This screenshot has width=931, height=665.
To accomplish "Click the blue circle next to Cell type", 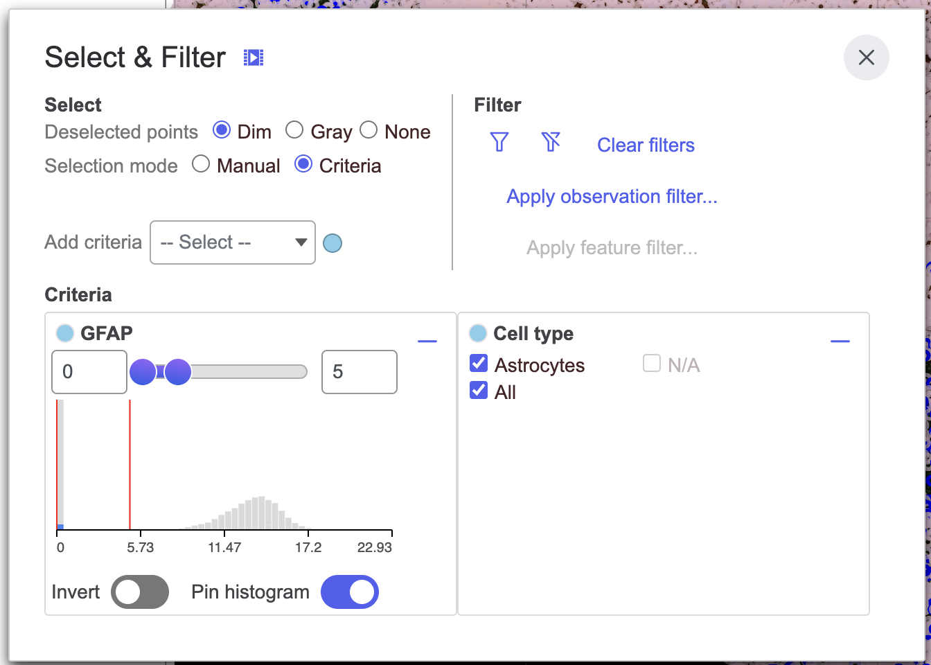I will [x=478, y=333].
